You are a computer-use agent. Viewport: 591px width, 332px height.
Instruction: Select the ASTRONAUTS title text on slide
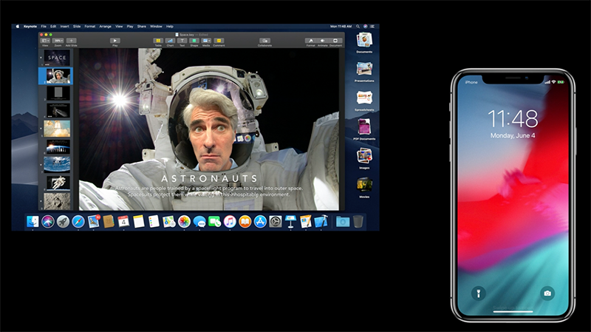[x=209, y=178]
